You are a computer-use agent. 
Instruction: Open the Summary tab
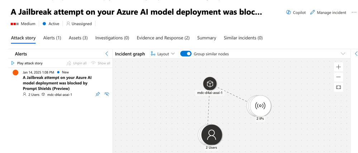click(x=207, y=38)
